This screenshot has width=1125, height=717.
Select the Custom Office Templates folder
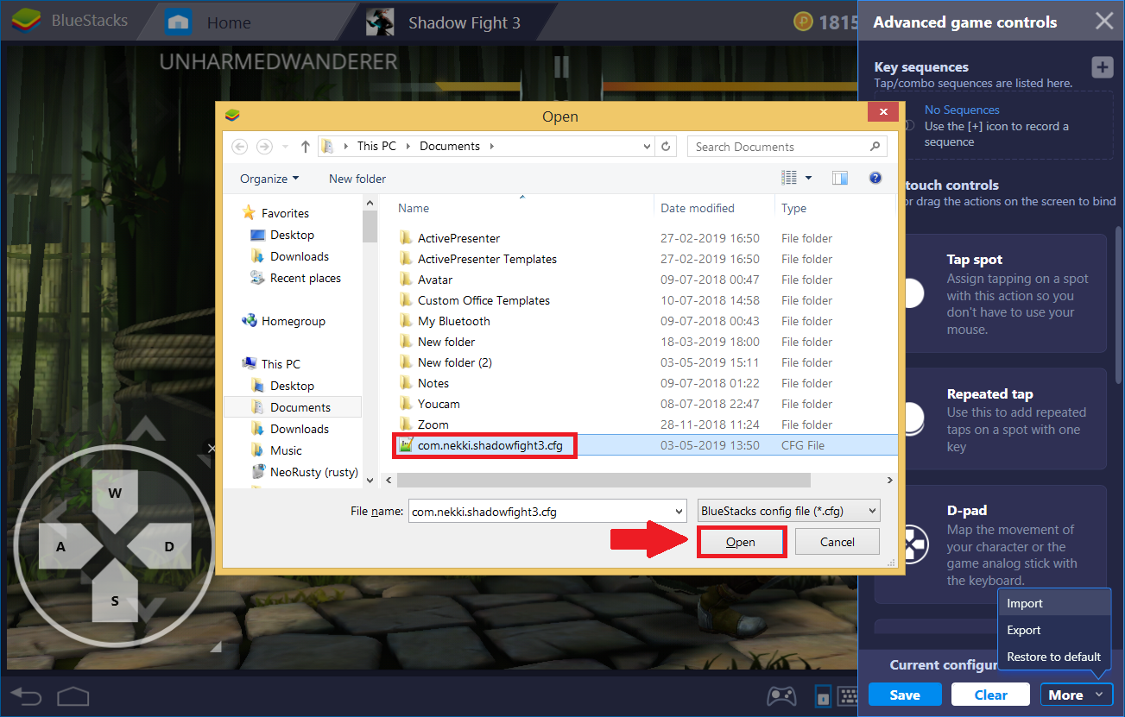483,300
